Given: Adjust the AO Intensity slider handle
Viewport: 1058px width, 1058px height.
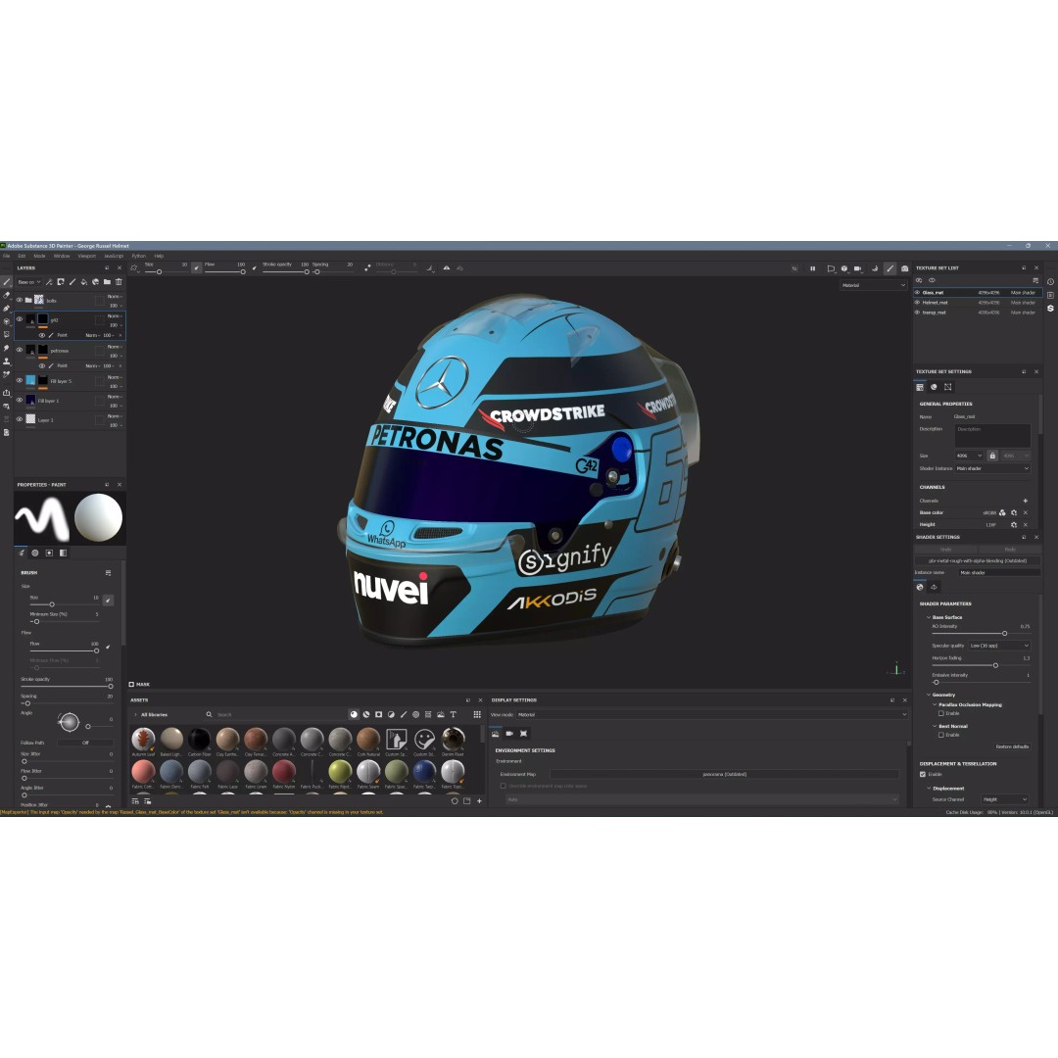Looking at the screenshot, I should click(1005, 634).
